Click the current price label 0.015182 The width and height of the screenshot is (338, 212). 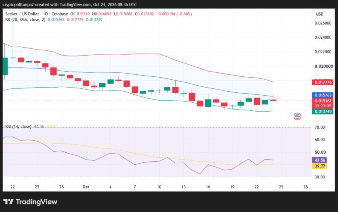(x=323, y=101)
